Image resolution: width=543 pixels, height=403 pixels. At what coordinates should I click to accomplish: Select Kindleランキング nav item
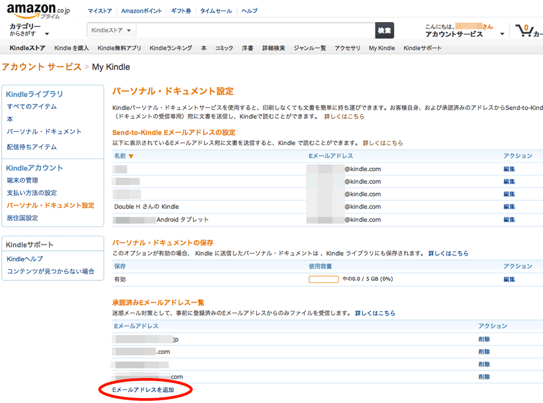[171, 48]
